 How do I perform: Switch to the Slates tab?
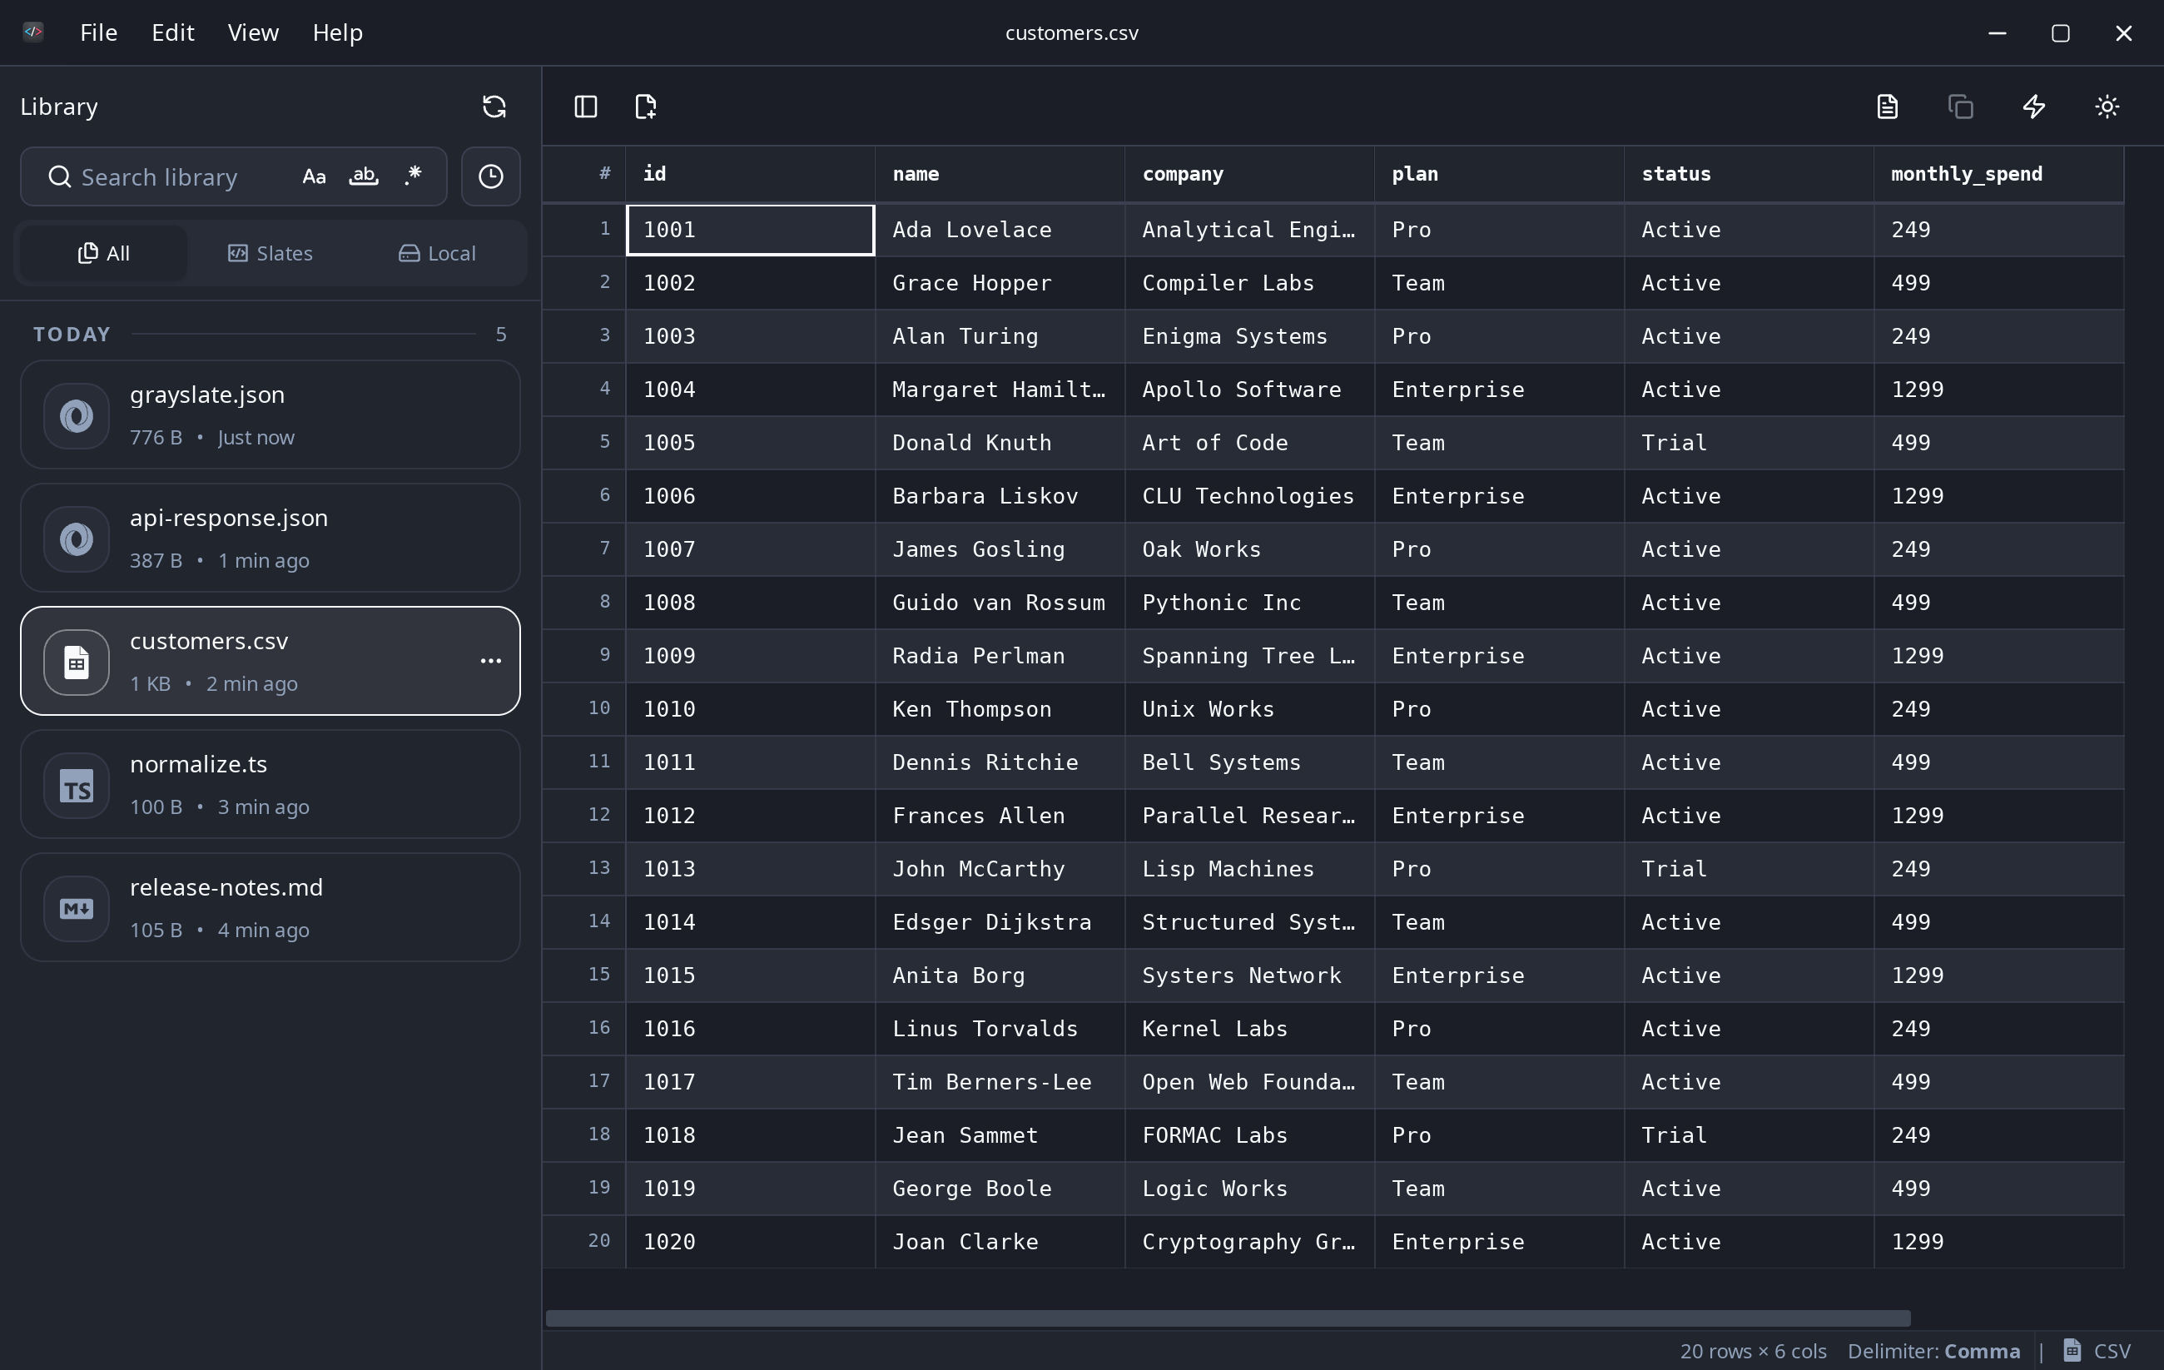point(270,254)
